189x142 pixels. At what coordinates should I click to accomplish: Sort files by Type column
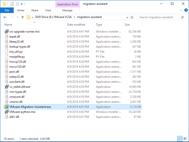(99, 25)
